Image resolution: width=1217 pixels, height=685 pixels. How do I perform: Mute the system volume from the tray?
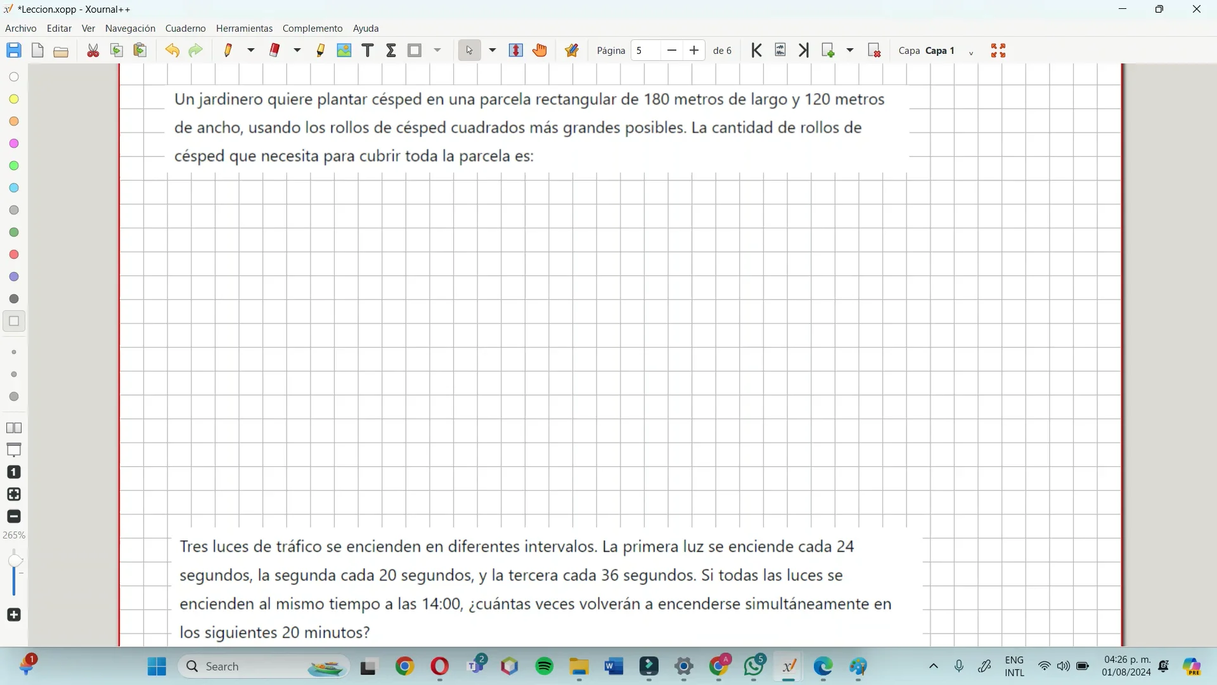click(1064, 667)
